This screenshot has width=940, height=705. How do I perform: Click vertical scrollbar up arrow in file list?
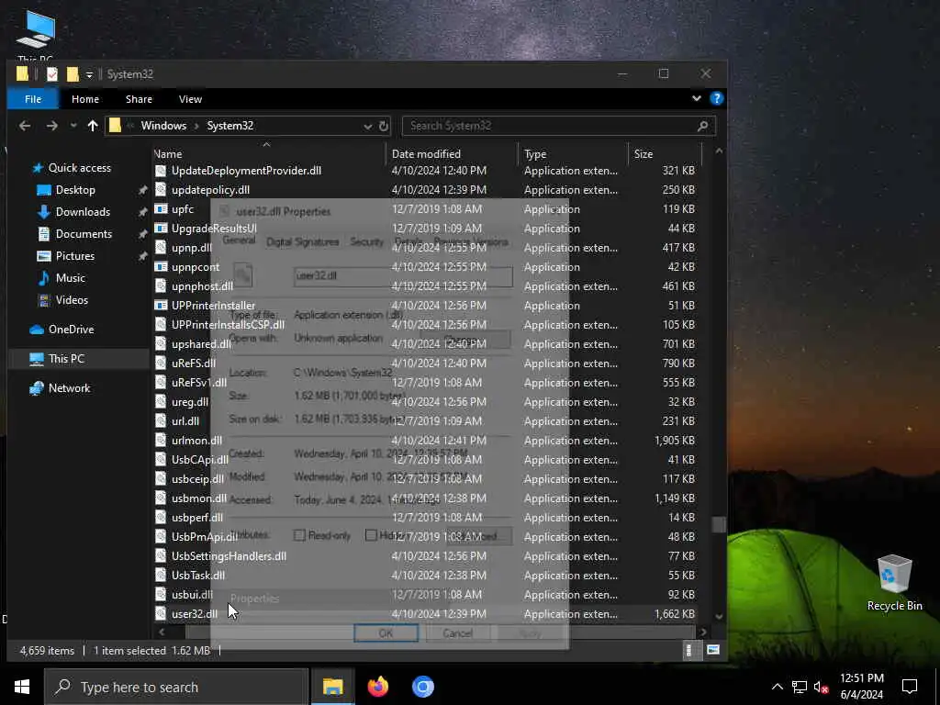719,151
